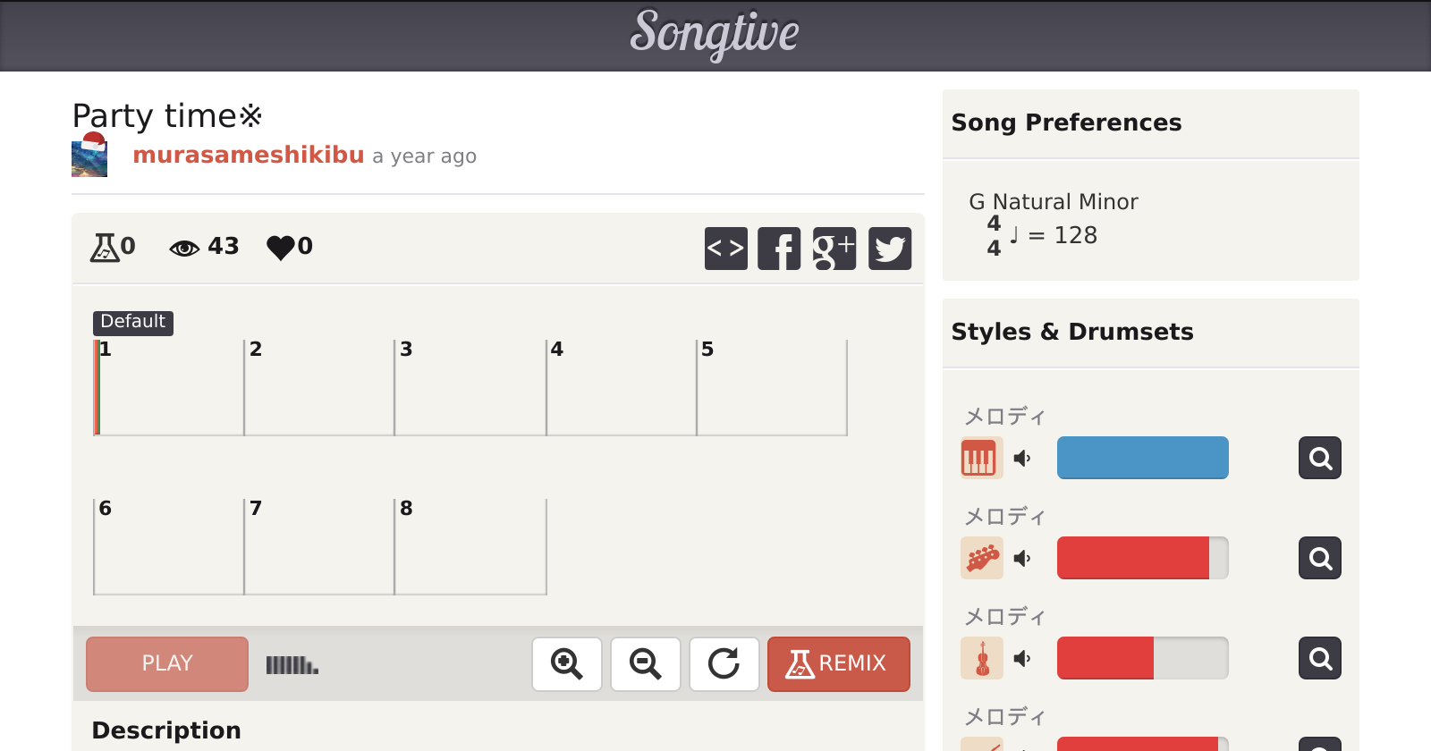Zoom in on the song timeline
The image size is (1431, 751).
[x=567, y=663]
